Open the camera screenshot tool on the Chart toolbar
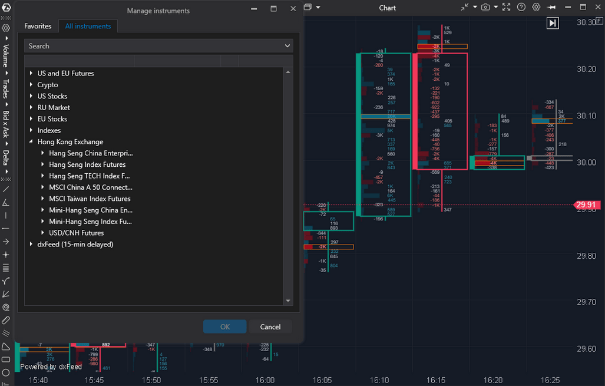The width and height of the screenshot is (605, 386). click(485, 6)
